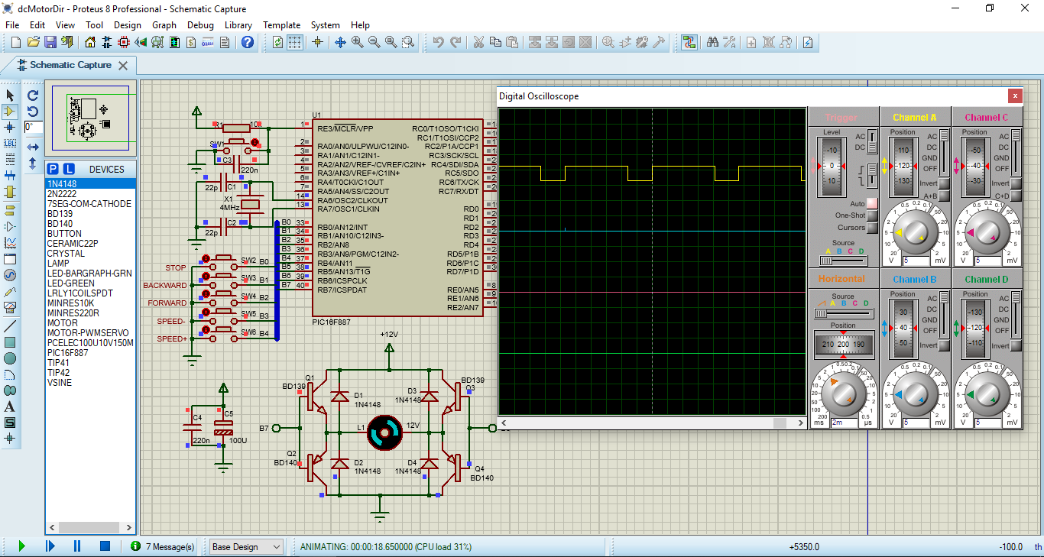Screen dimensions: 1044x557
Task: Open the Library menu
Action: pyautogui.click(x=238, y=24)
